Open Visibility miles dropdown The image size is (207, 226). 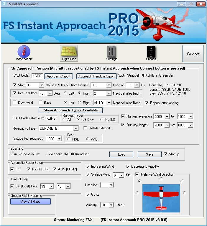[111, 205]
